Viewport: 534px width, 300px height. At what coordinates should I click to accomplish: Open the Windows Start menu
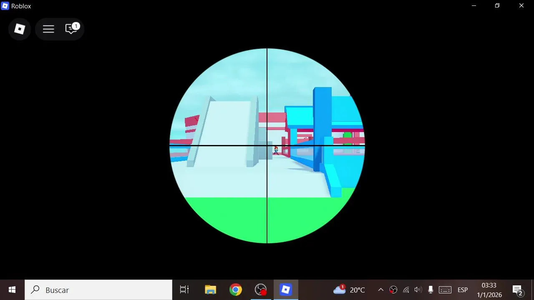click(x=12, y=290)
